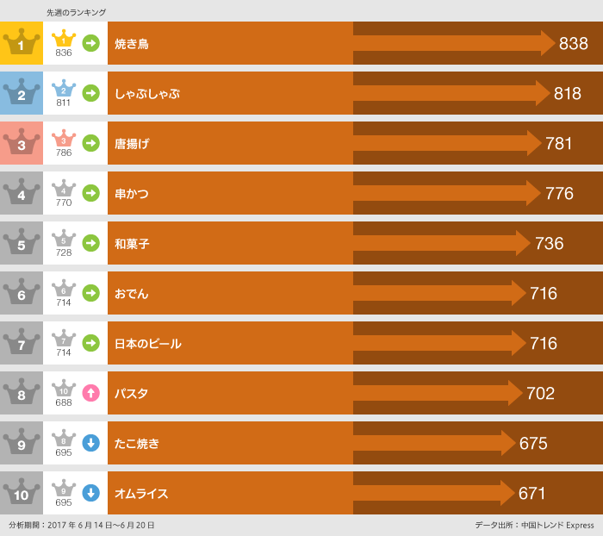Screen dimensions: 603x536
Task: Click the gray rank 6 crown icon
Action: (22, 293)
